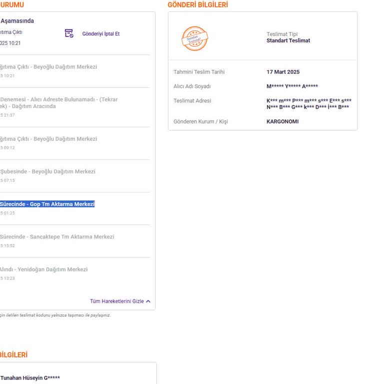Click the Sancaktepe Tm Aktarma Merkezi entry
384x384 pixels.
click(57, 236)
